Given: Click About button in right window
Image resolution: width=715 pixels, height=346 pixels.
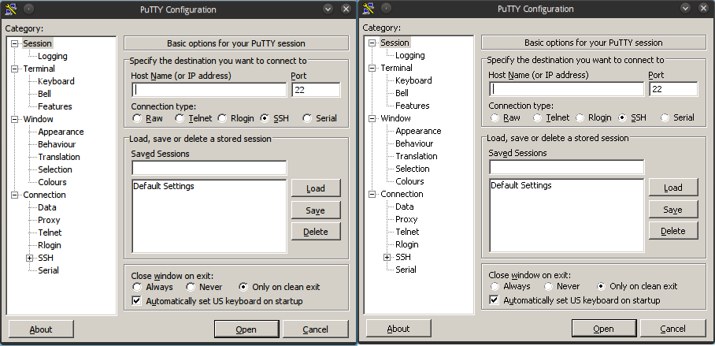Looking at the screenshot, I should [398, 329].
